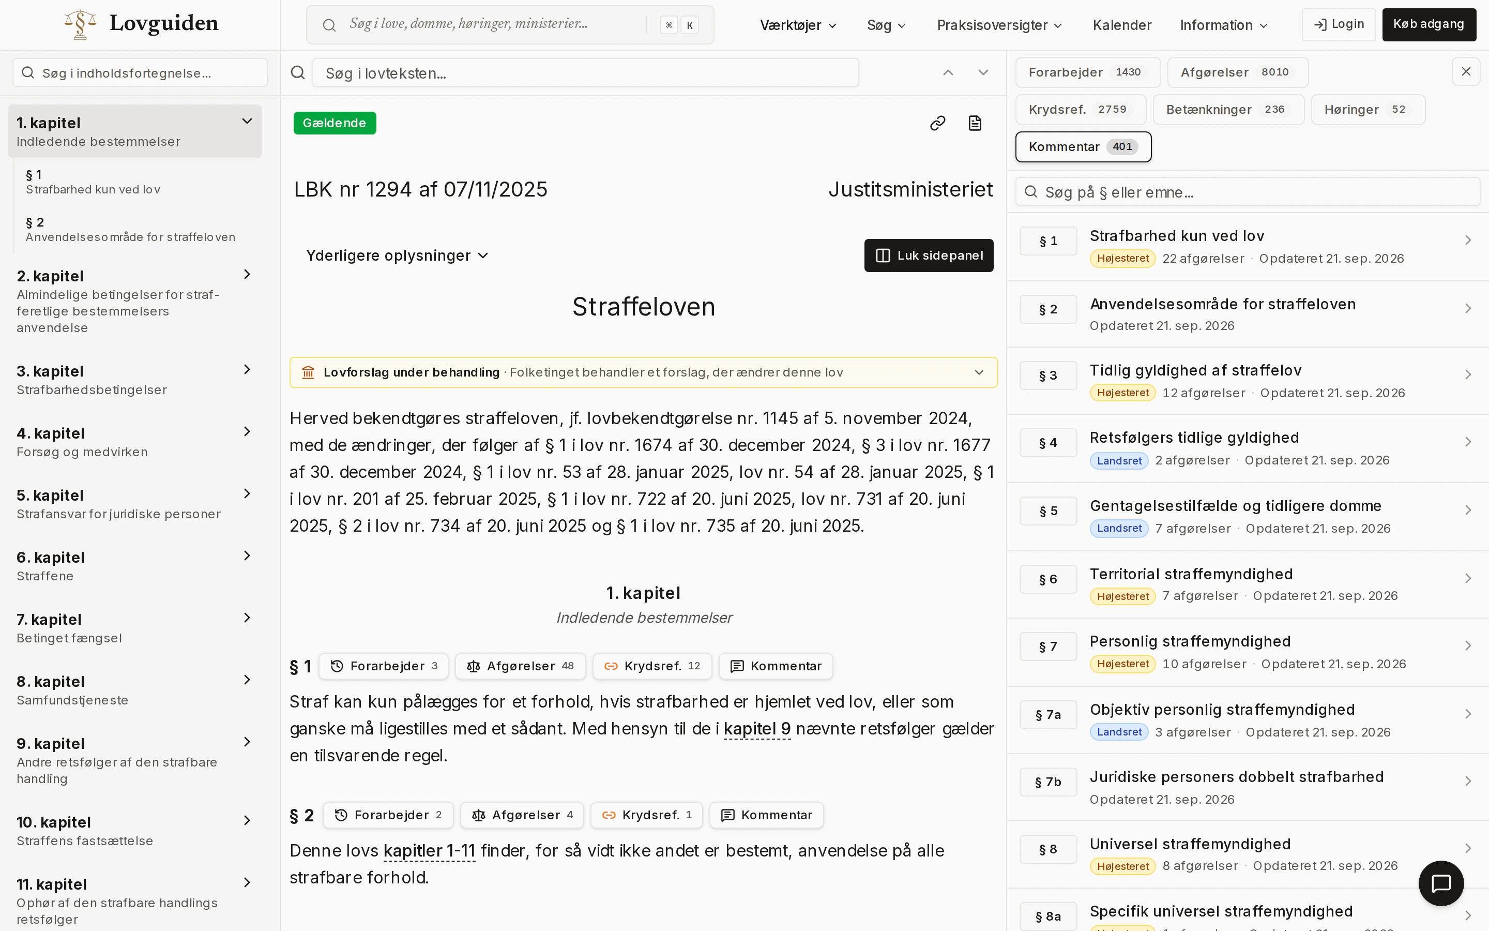The image size is (1489, 931).
Task: Click the copy link icon
Action: click(x=937, y=123)
